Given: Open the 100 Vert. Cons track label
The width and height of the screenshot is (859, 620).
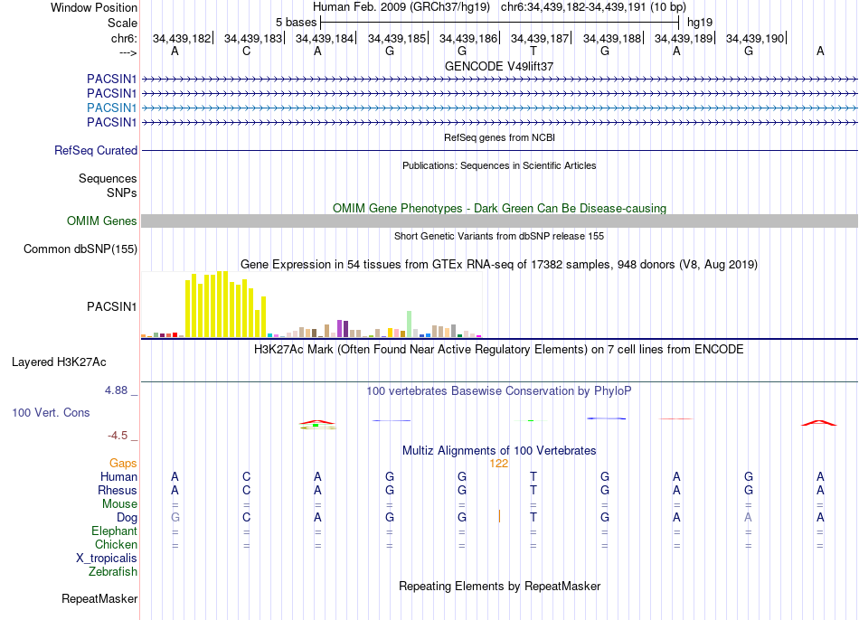Looking at the screenshot, I should click(x=51, y=412).
